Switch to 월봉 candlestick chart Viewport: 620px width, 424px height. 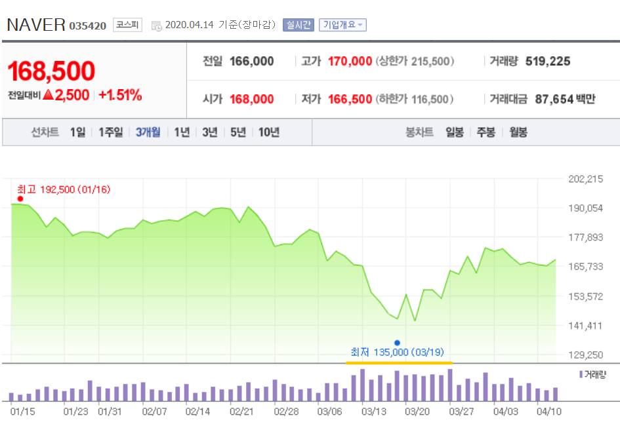tap(518, 132)
